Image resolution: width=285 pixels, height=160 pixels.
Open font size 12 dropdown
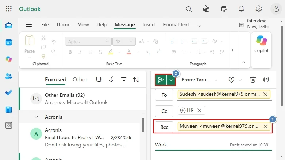tap(124, 42)
